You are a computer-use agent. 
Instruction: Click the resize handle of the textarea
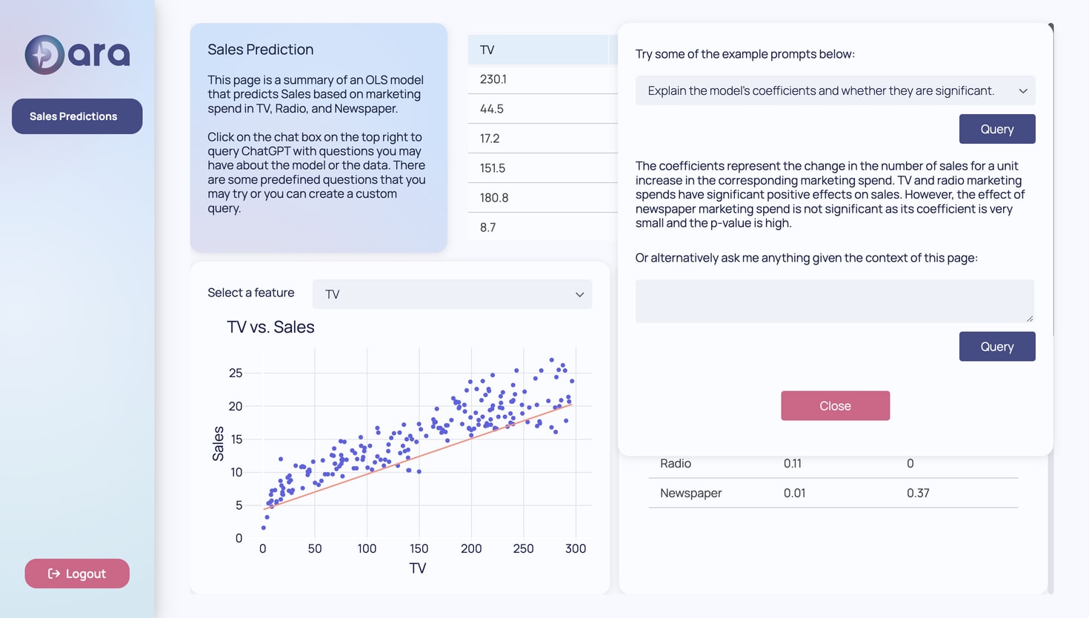click(x=1029, y=318)
